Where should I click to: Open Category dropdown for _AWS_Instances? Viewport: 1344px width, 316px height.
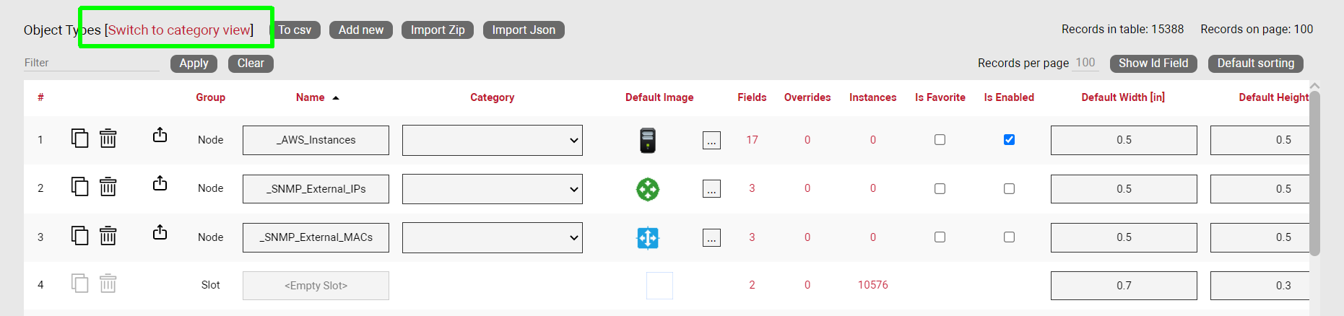492,141
